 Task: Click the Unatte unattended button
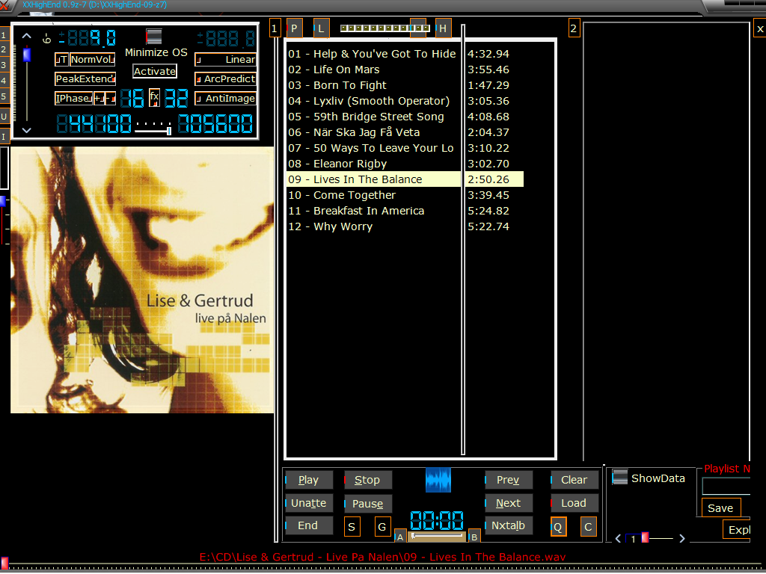(309, 503)
